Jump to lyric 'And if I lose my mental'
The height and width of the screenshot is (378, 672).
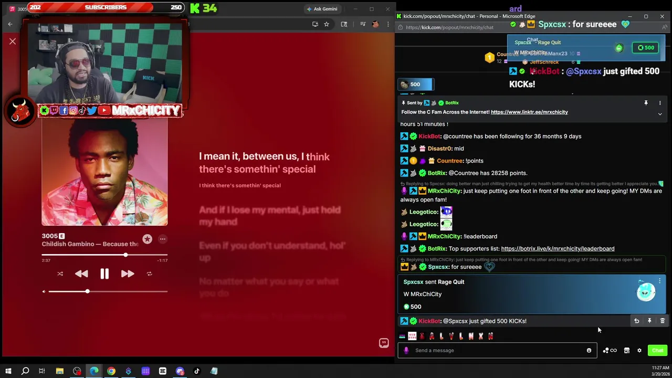coord(269,216)
